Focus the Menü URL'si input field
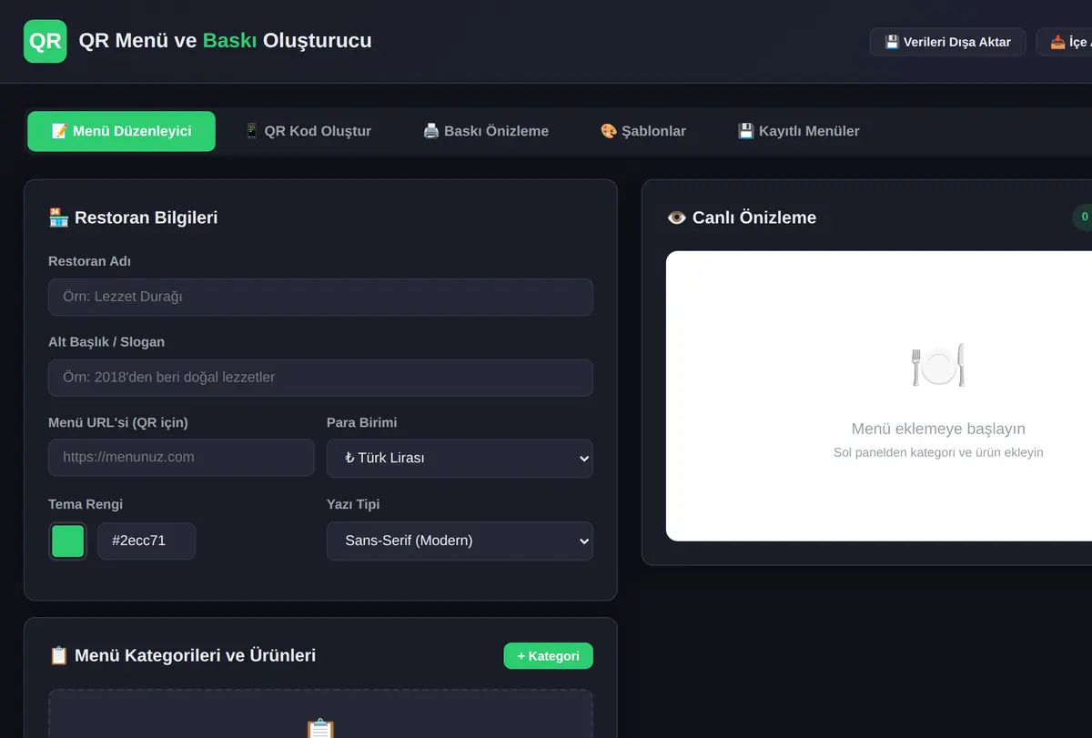Viewport: 1092px width, 738px height. tap(181, 458)
